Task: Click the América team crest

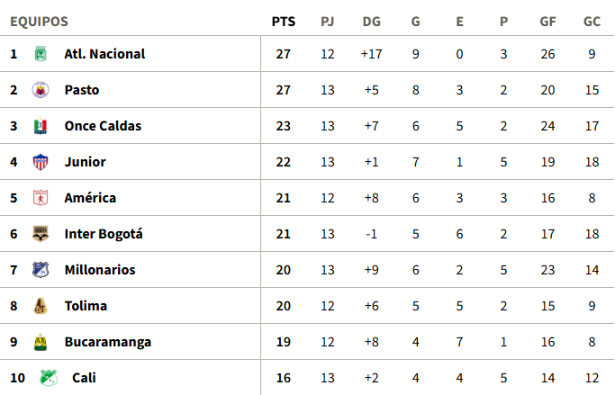Action: point(40,198)
